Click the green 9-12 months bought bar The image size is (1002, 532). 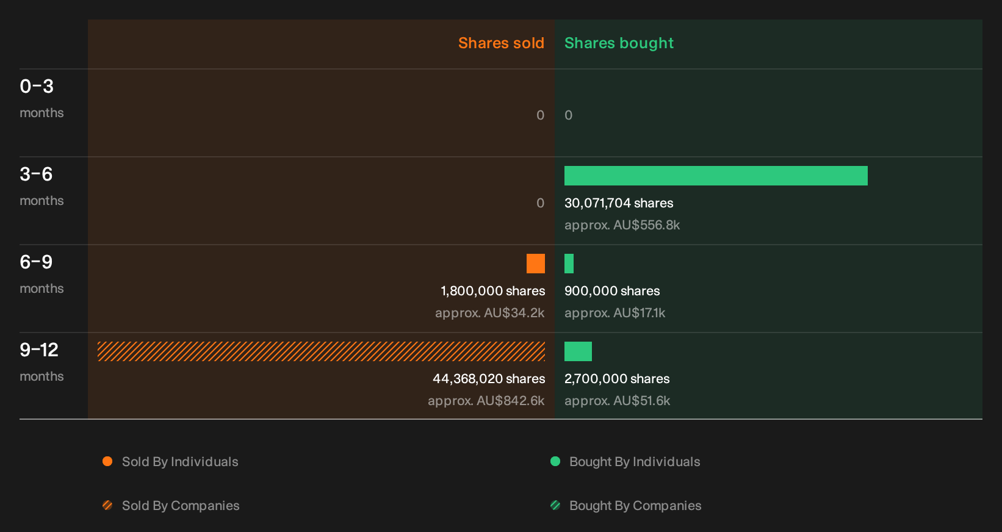(578, 351)
